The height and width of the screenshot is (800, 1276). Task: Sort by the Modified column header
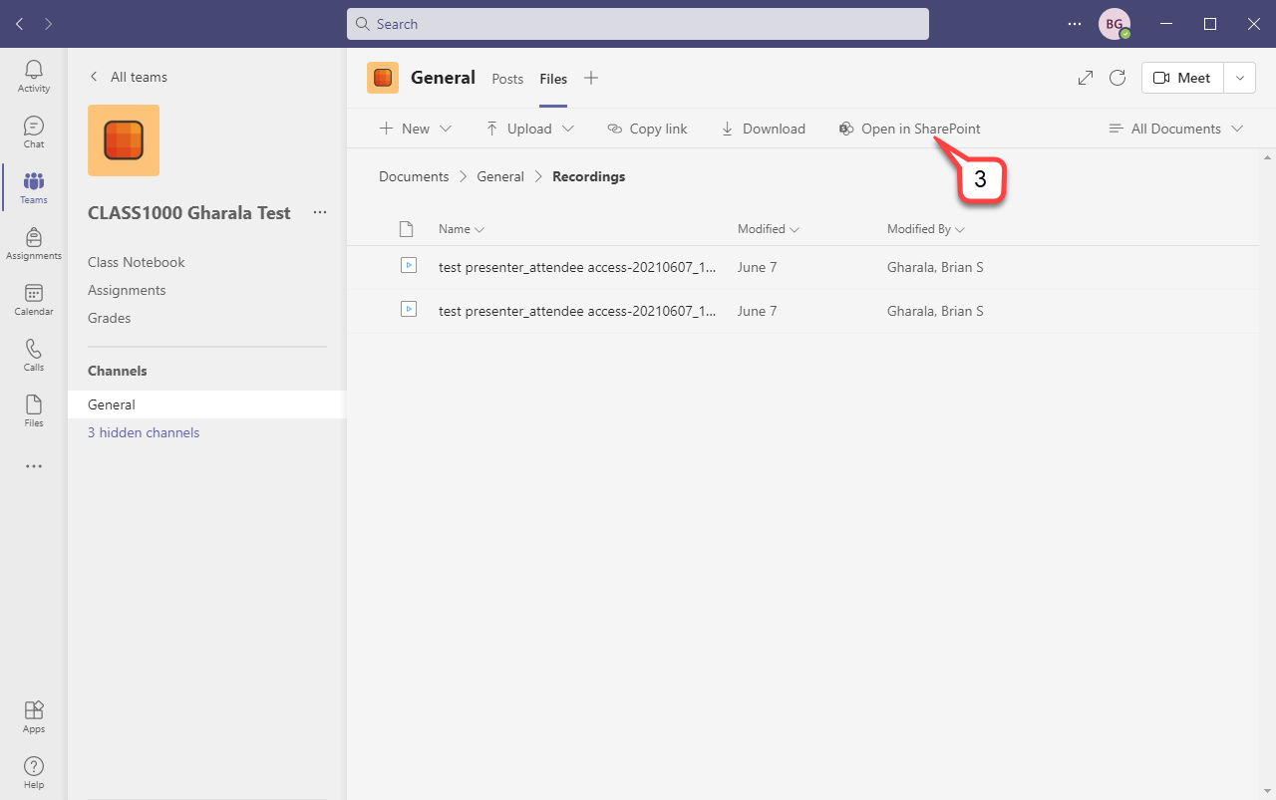pos(769,229)
